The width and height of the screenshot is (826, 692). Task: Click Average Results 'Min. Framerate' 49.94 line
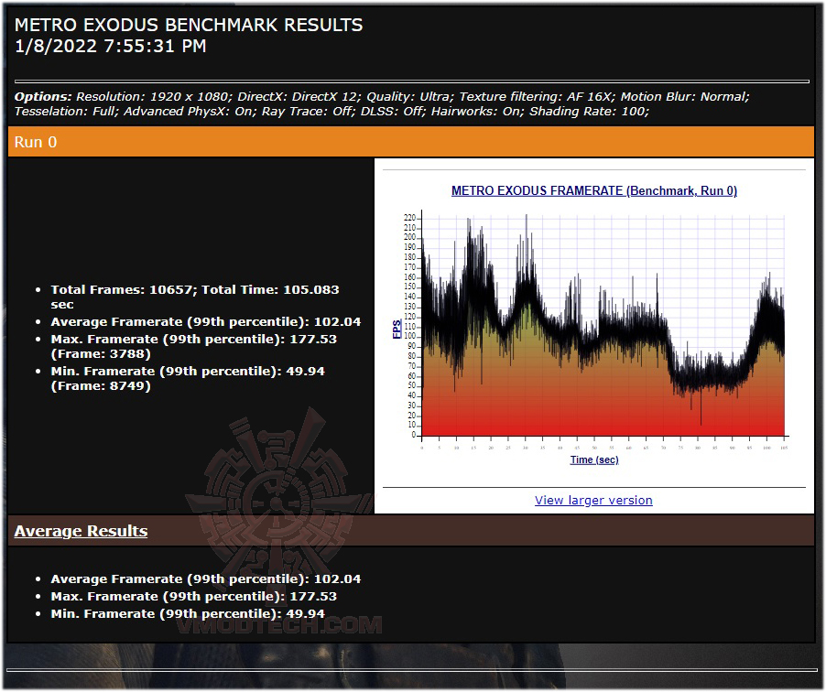(188, 613)
